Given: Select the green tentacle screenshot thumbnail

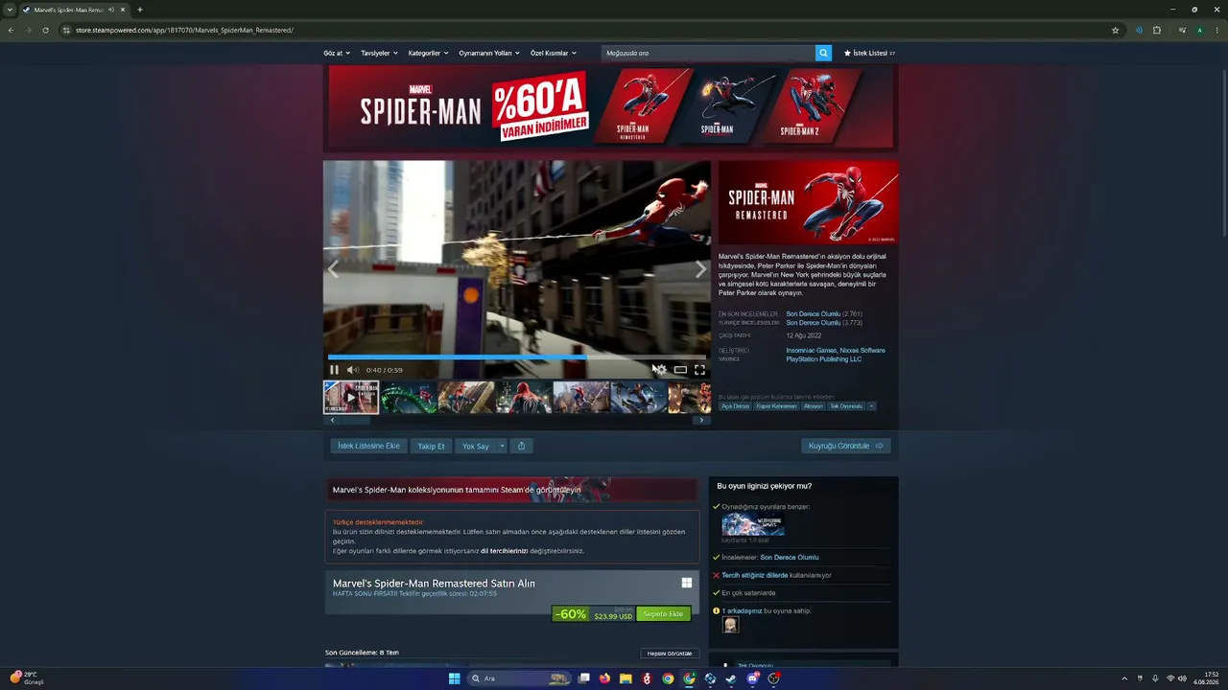Looking at the screenshot, I should (409, 397).
